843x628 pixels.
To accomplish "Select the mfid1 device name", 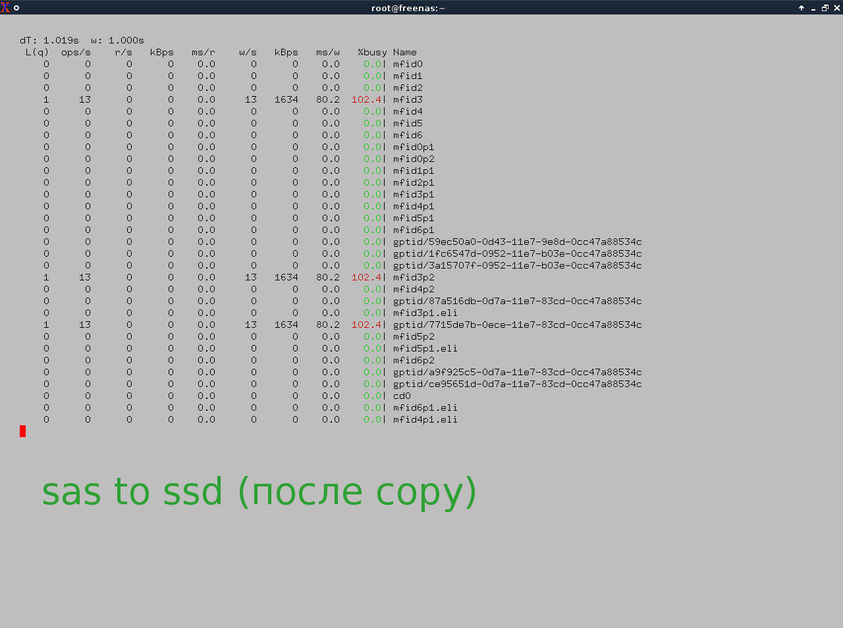I will tap(408, 76).
